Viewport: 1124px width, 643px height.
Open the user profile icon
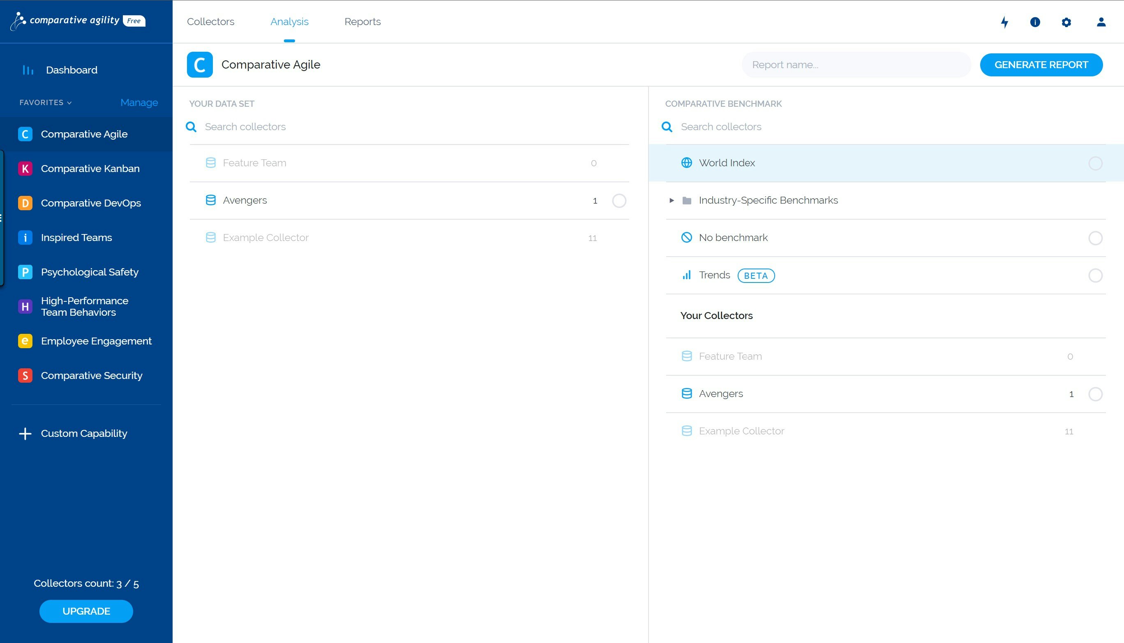tap(1101, 22)
